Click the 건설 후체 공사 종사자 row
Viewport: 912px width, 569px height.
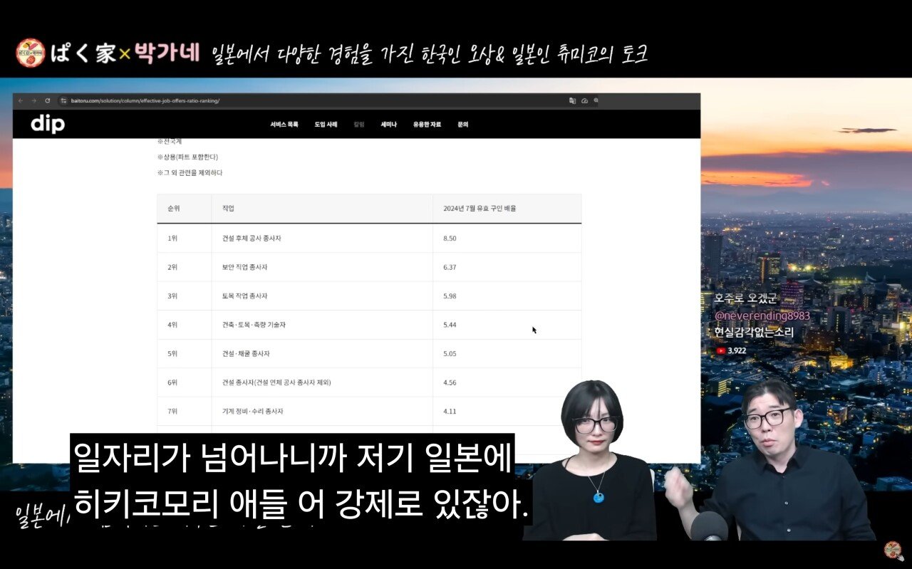[252, 238]
